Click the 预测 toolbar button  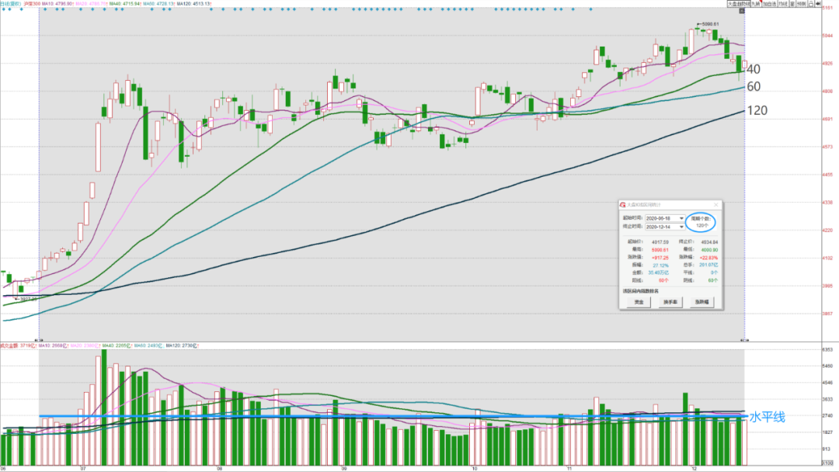point(801,4)
